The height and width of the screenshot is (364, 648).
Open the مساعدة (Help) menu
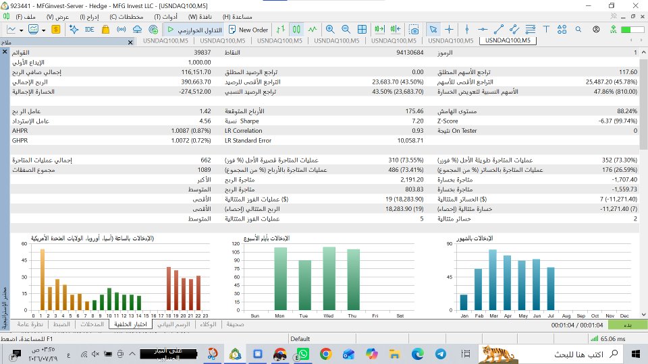[237, 17]
